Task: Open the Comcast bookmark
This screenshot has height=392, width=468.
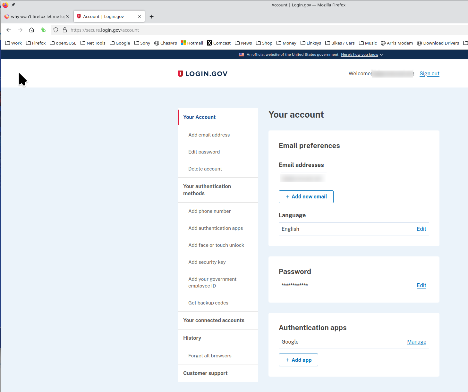Action: [219, 43]
